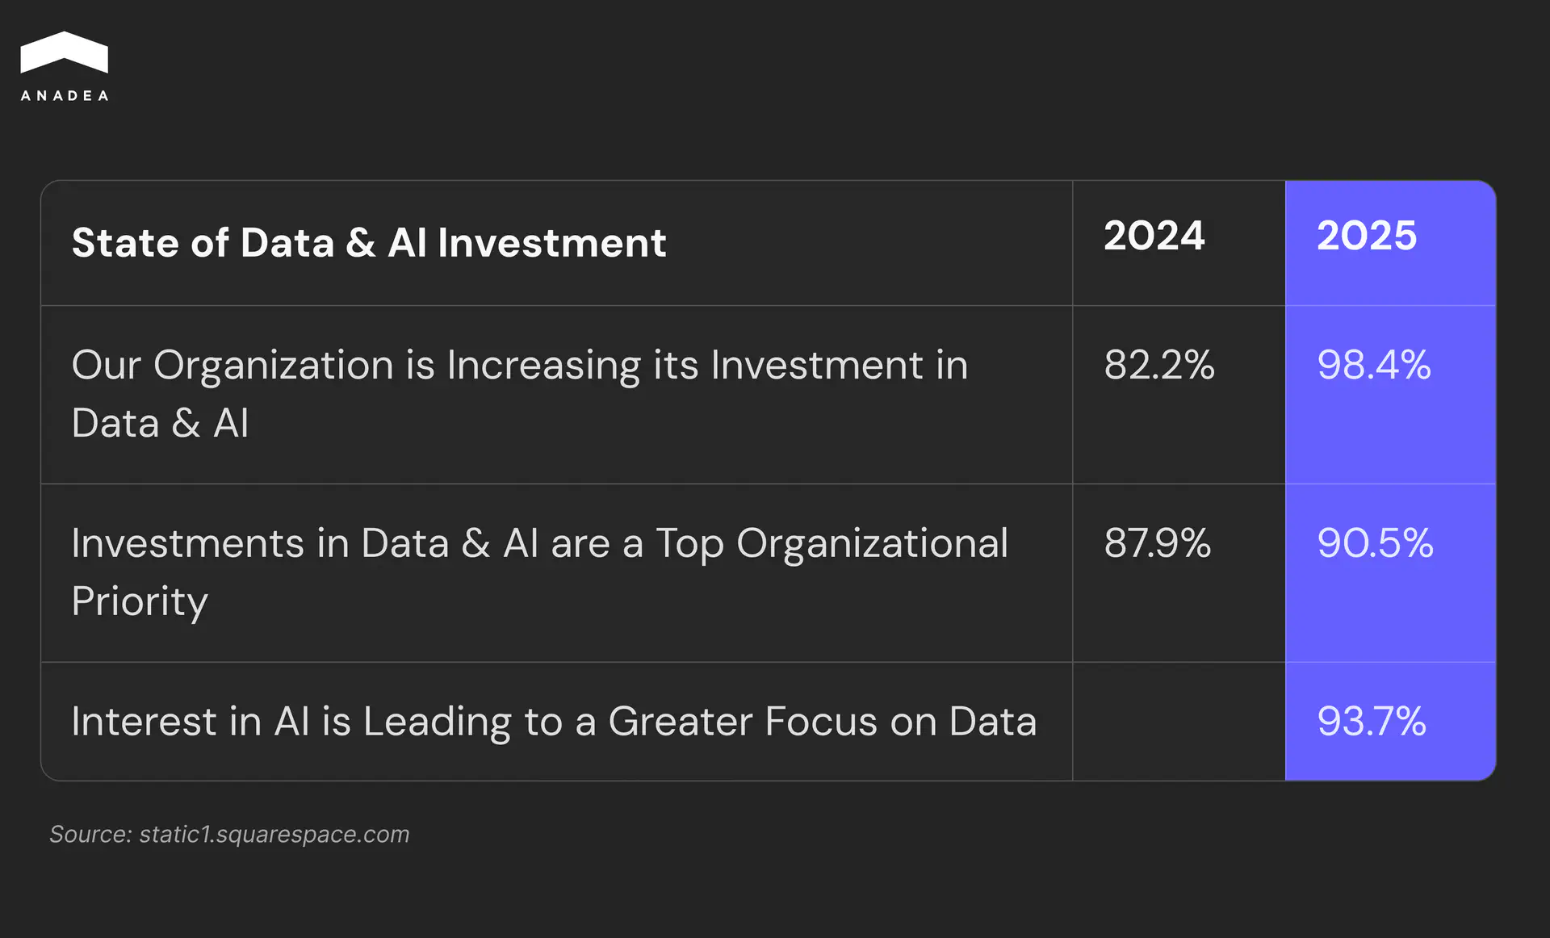Click the Anadea logo icon
The image size is (1550, 938).
(64, 52)
